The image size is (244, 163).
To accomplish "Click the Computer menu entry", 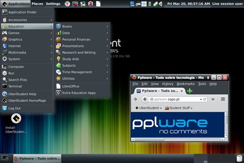I will click(27, 67).
